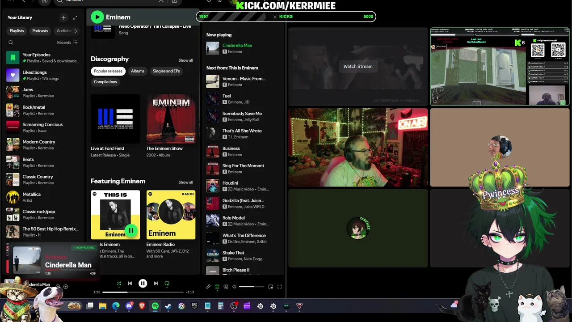Mute the Spotify volume speaker icon
Viewport: 572px width, 322px height.
click(234, 287)
